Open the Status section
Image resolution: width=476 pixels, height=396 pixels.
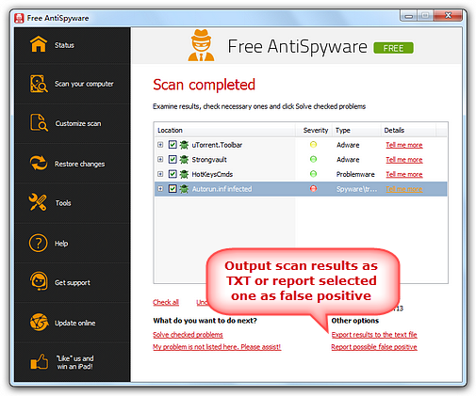point(73,45)
